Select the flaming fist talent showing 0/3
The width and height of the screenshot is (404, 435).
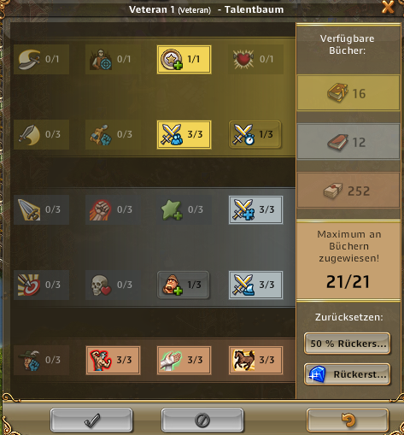point(113,209)
